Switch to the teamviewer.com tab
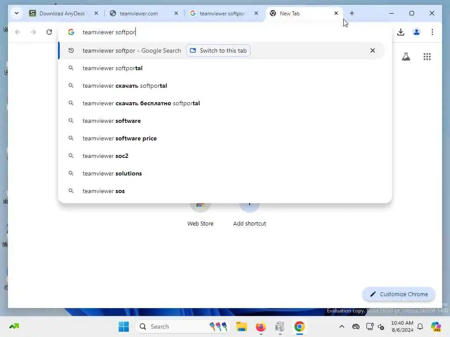Screen dimensions: 450x337 pyautogui.click(x=138, y=14)
